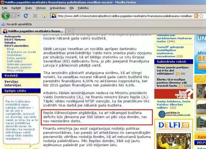Open the Vēsture menu
This screenshot has width=206, height=149.
[41, 8]
